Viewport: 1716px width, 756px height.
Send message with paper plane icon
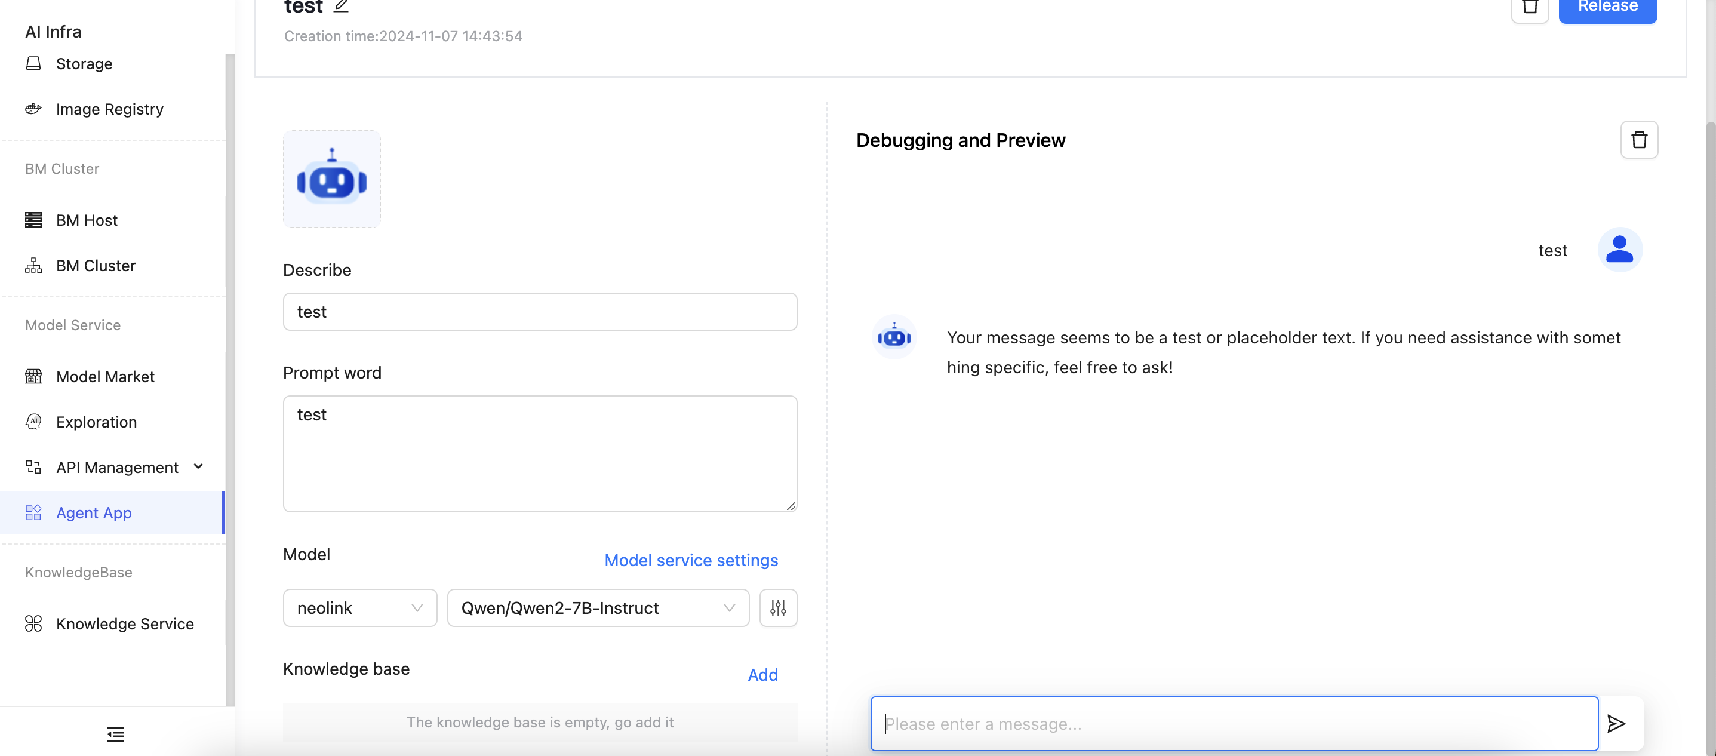click(1616, 723)
